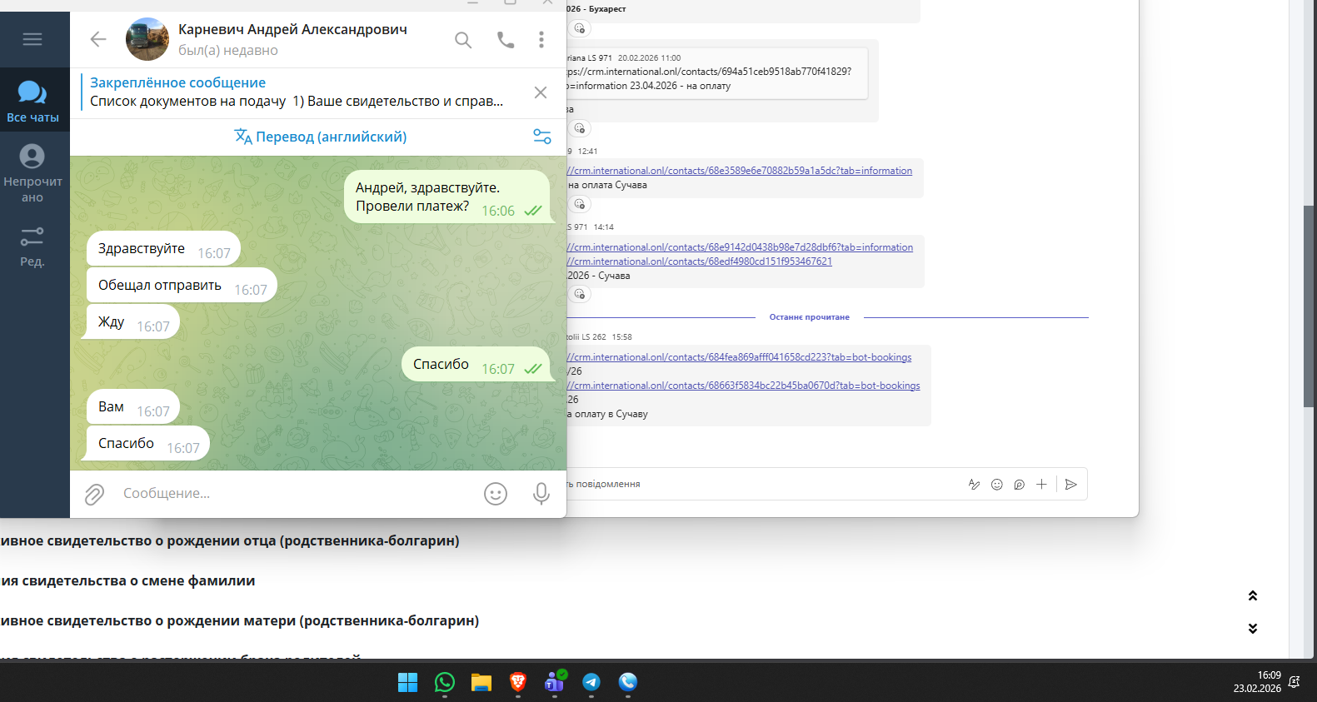The height and width of the screenshot is (702, 1317).
Task: Select the Все чаты folder
Action: click(x=32, y=102)
